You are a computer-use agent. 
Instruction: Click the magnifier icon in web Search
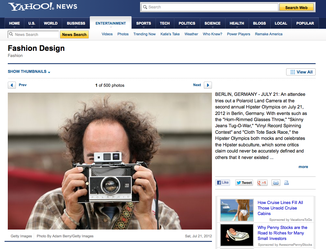click(x=145, y=7)
